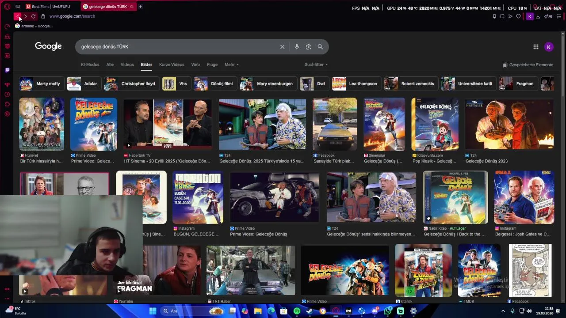Open a new tab with the plus button
Image resolution: width=566 pixels, height=318 pixels.
click(x=140, y=7)
